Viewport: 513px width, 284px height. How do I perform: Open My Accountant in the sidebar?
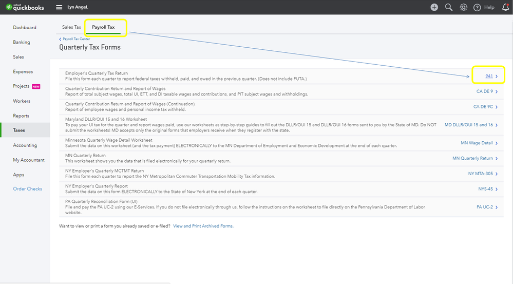coord(29,160)
